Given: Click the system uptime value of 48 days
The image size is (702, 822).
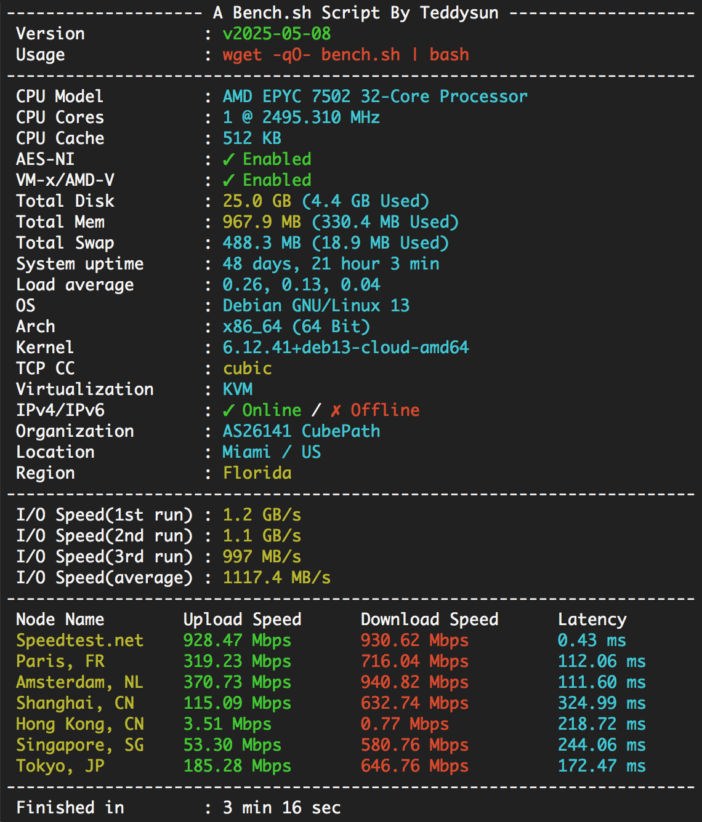Looking at the screenshot, I should (x=331, y=264).
